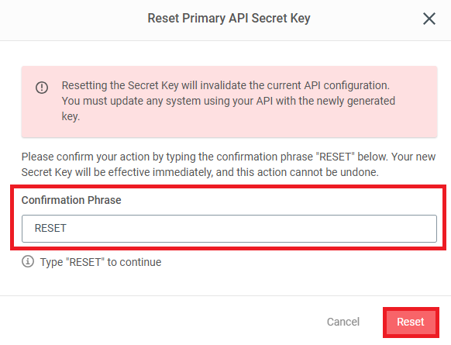
Task: Click the line Please confirm your action by typing
Action: [229, 157]
